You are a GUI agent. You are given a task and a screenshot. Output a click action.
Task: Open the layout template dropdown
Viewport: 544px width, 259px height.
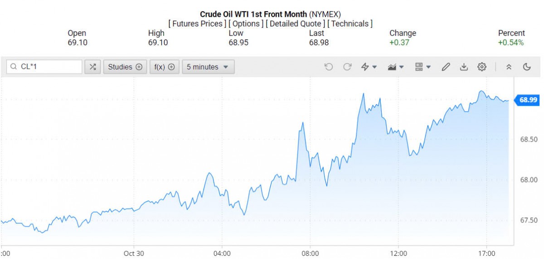423,67
